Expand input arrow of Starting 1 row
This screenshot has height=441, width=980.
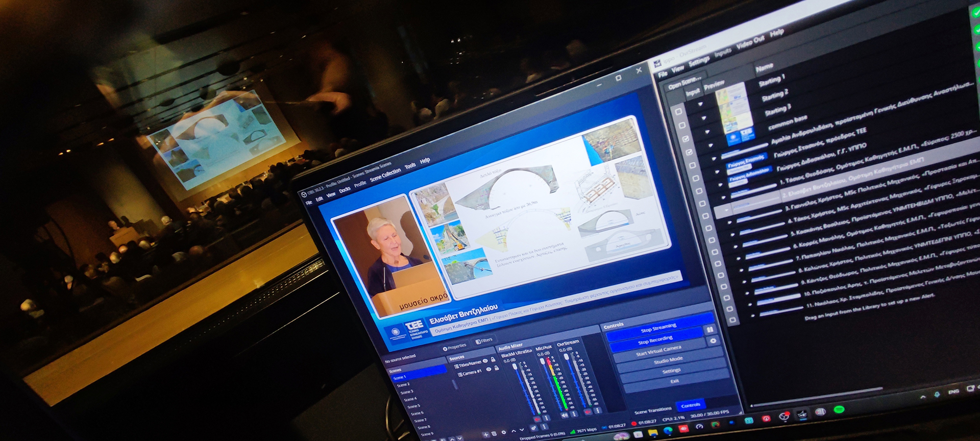(700, 104)
